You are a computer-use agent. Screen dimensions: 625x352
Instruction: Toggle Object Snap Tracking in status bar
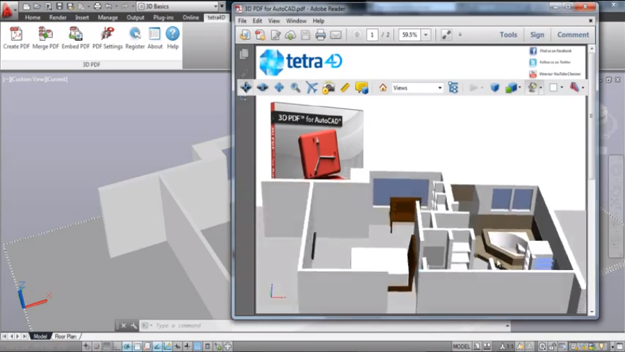point(157,346)
